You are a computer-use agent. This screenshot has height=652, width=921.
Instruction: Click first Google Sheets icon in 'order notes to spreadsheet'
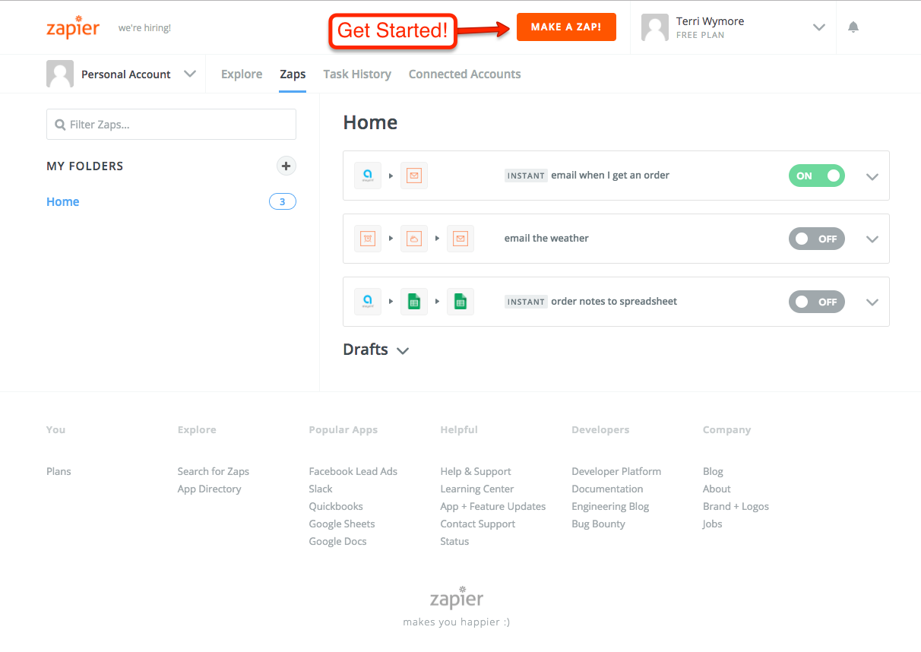(414, 302)
